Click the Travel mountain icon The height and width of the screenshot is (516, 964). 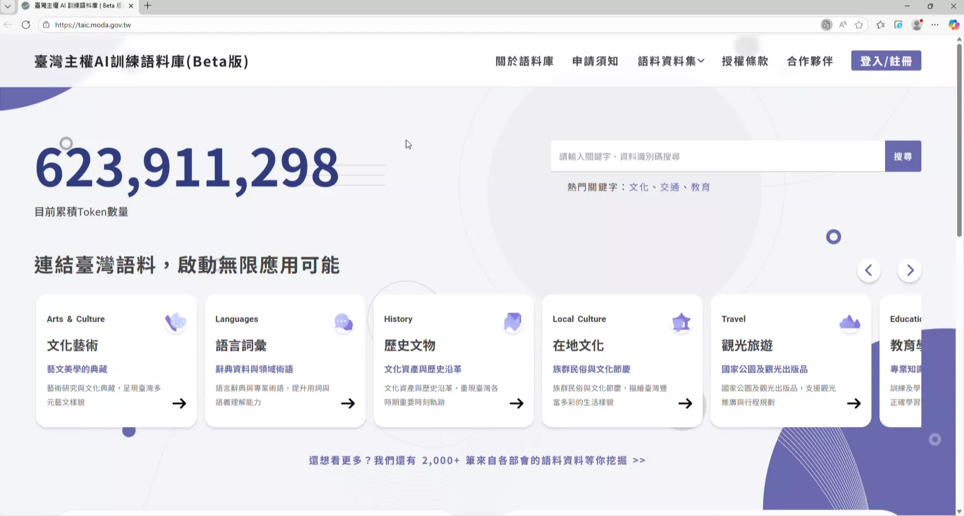[849, 321]
